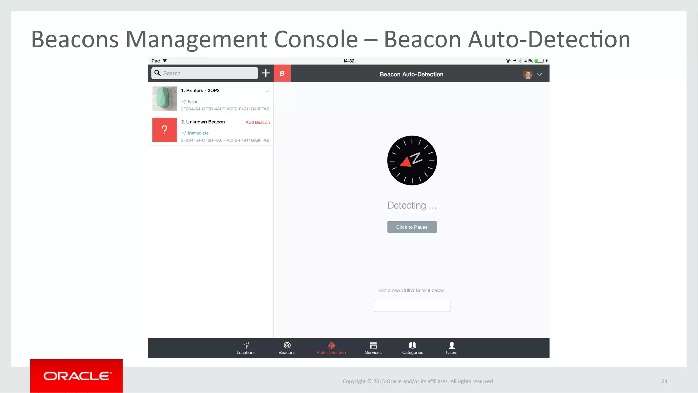Click the UUID text under Printers - 3OP3
This screenshot has height=393, width=698.
pos(225,109)
